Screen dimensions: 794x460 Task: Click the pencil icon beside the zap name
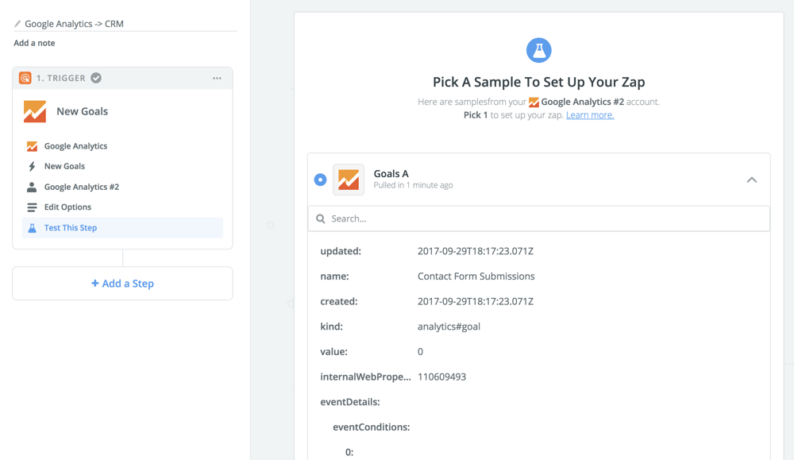pyautogui.click(x=17, y=24)
